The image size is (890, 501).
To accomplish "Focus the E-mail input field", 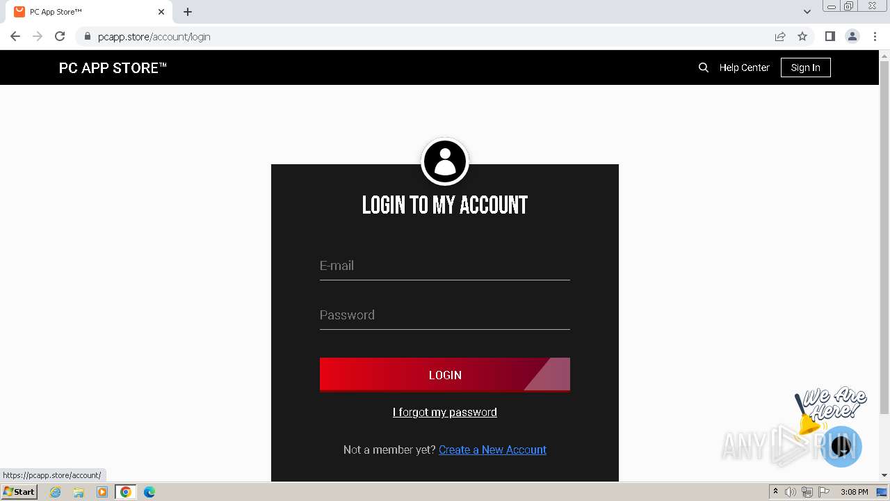I will tap(445, 266).
